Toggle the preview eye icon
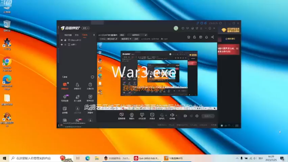 191,116
